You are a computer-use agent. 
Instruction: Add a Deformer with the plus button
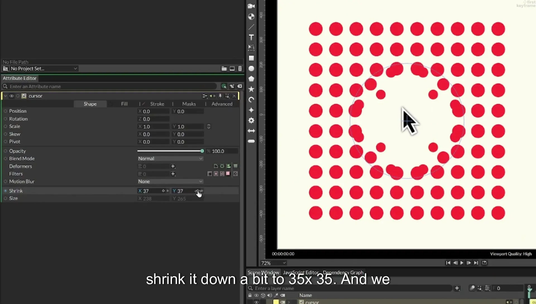[x=173, y=166]
